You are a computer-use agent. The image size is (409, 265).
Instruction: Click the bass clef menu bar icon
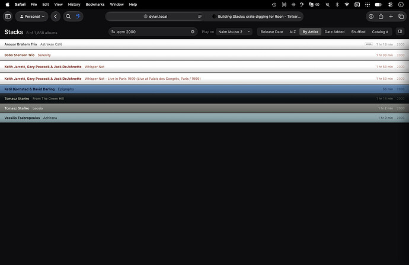(302, 4)
